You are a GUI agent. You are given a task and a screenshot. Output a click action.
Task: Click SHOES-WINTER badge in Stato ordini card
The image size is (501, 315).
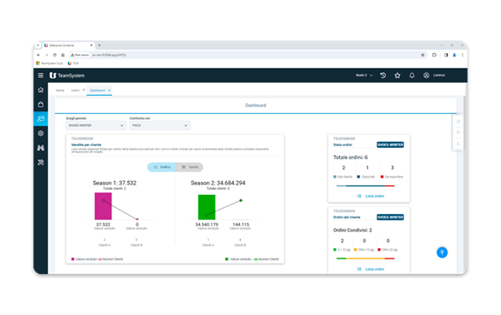coord(391,144)
